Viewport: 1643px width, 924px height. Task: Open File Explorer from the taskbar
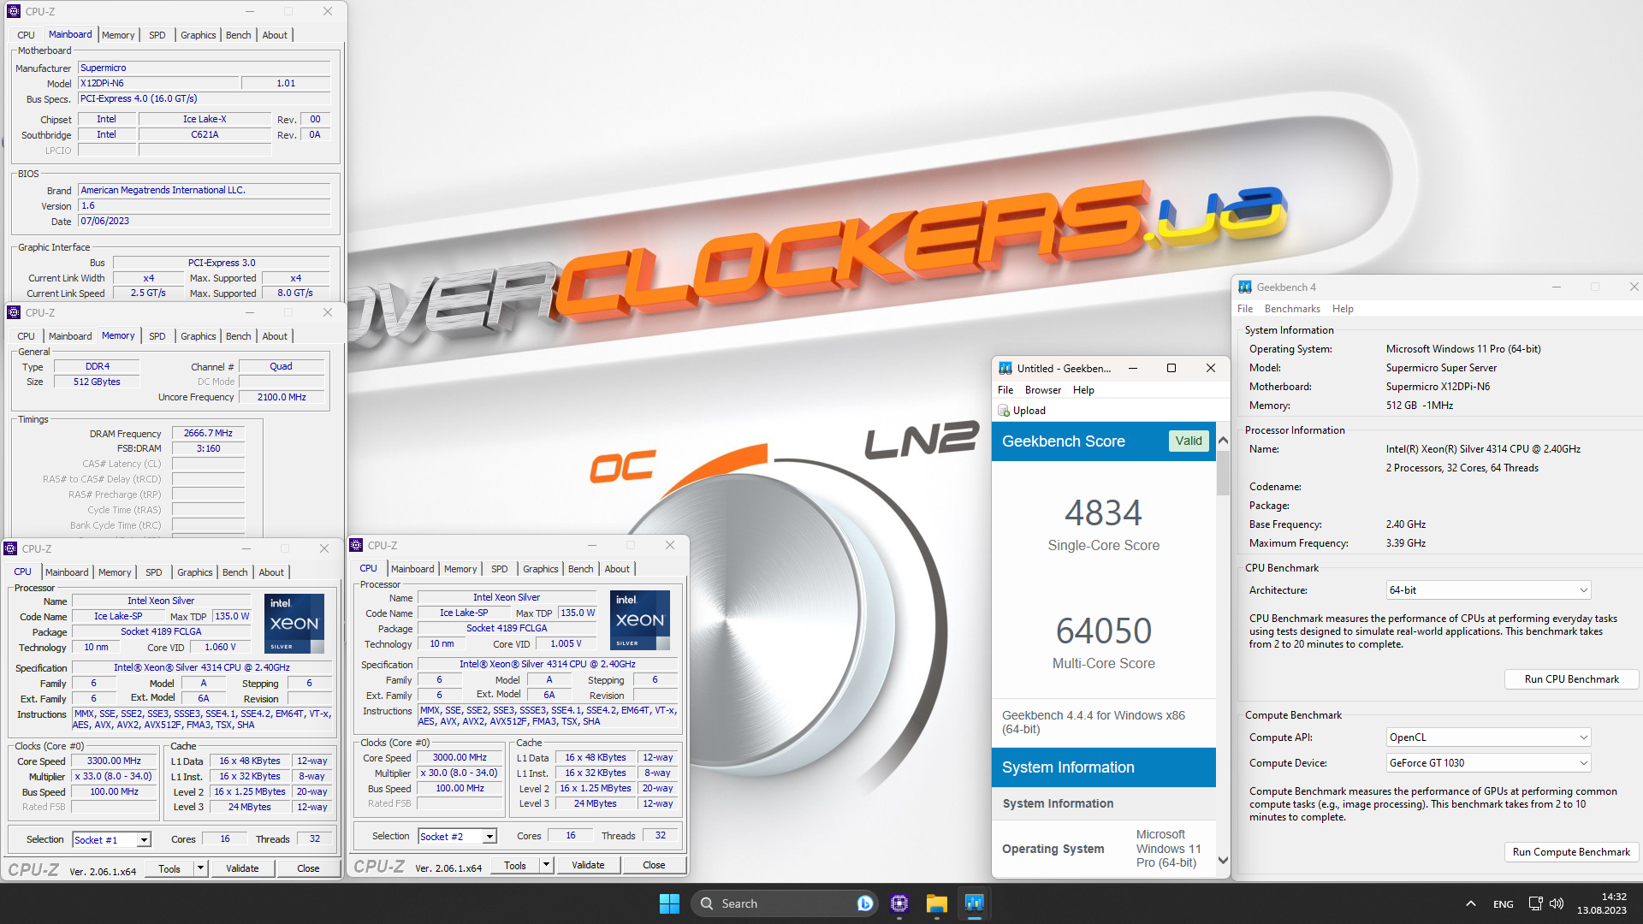click(936, 903)
